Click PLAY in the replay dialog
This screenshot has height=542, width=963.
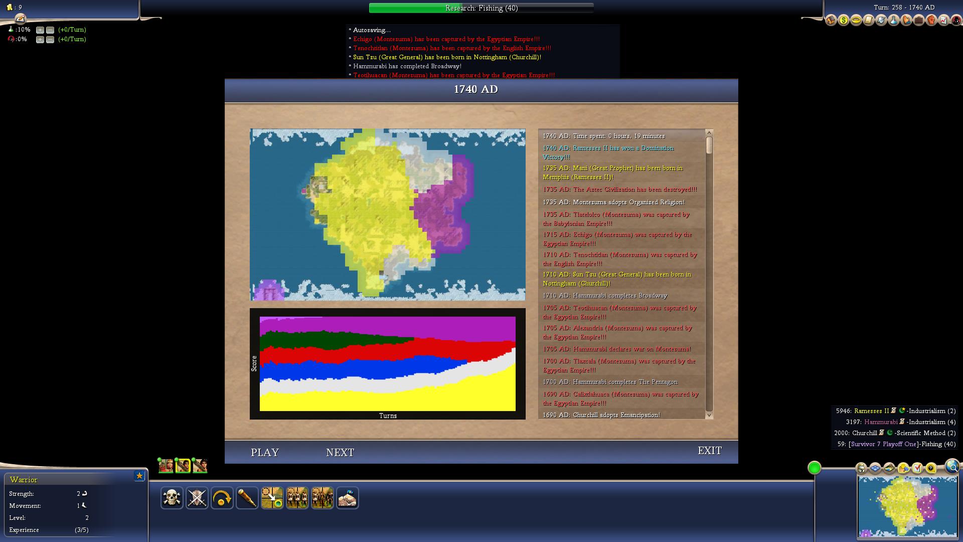(x=265, y=453)
